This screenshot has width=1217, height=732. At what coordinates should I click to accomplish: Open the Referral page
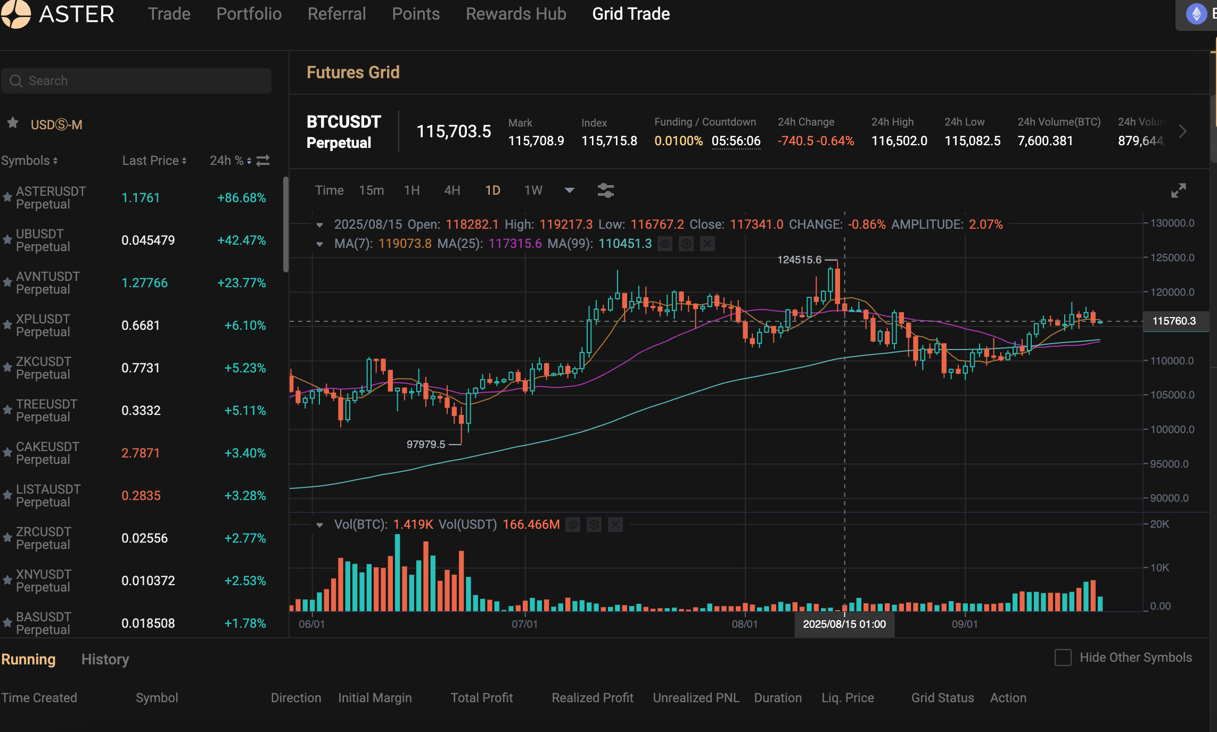point(337,14)
